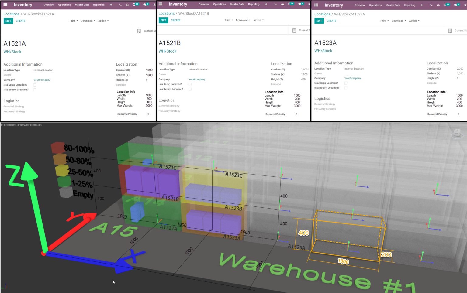Enable Is a Return Location for A1523A
Screen dimensions: 467x293
pos(346,88)
